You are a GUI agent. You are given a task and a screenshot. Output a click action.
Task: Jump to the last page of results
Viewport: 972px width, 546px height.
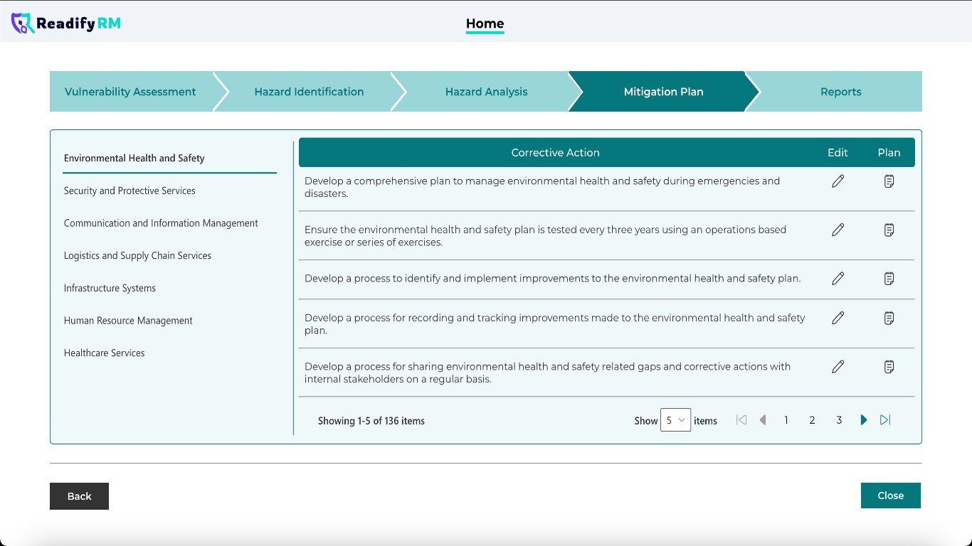pyautogui.click(x=885, y=420)
